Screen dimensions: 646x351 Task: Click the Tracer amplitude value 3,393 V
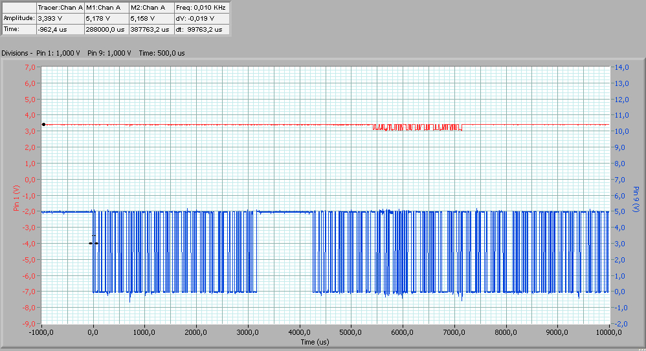click(60, 18)
